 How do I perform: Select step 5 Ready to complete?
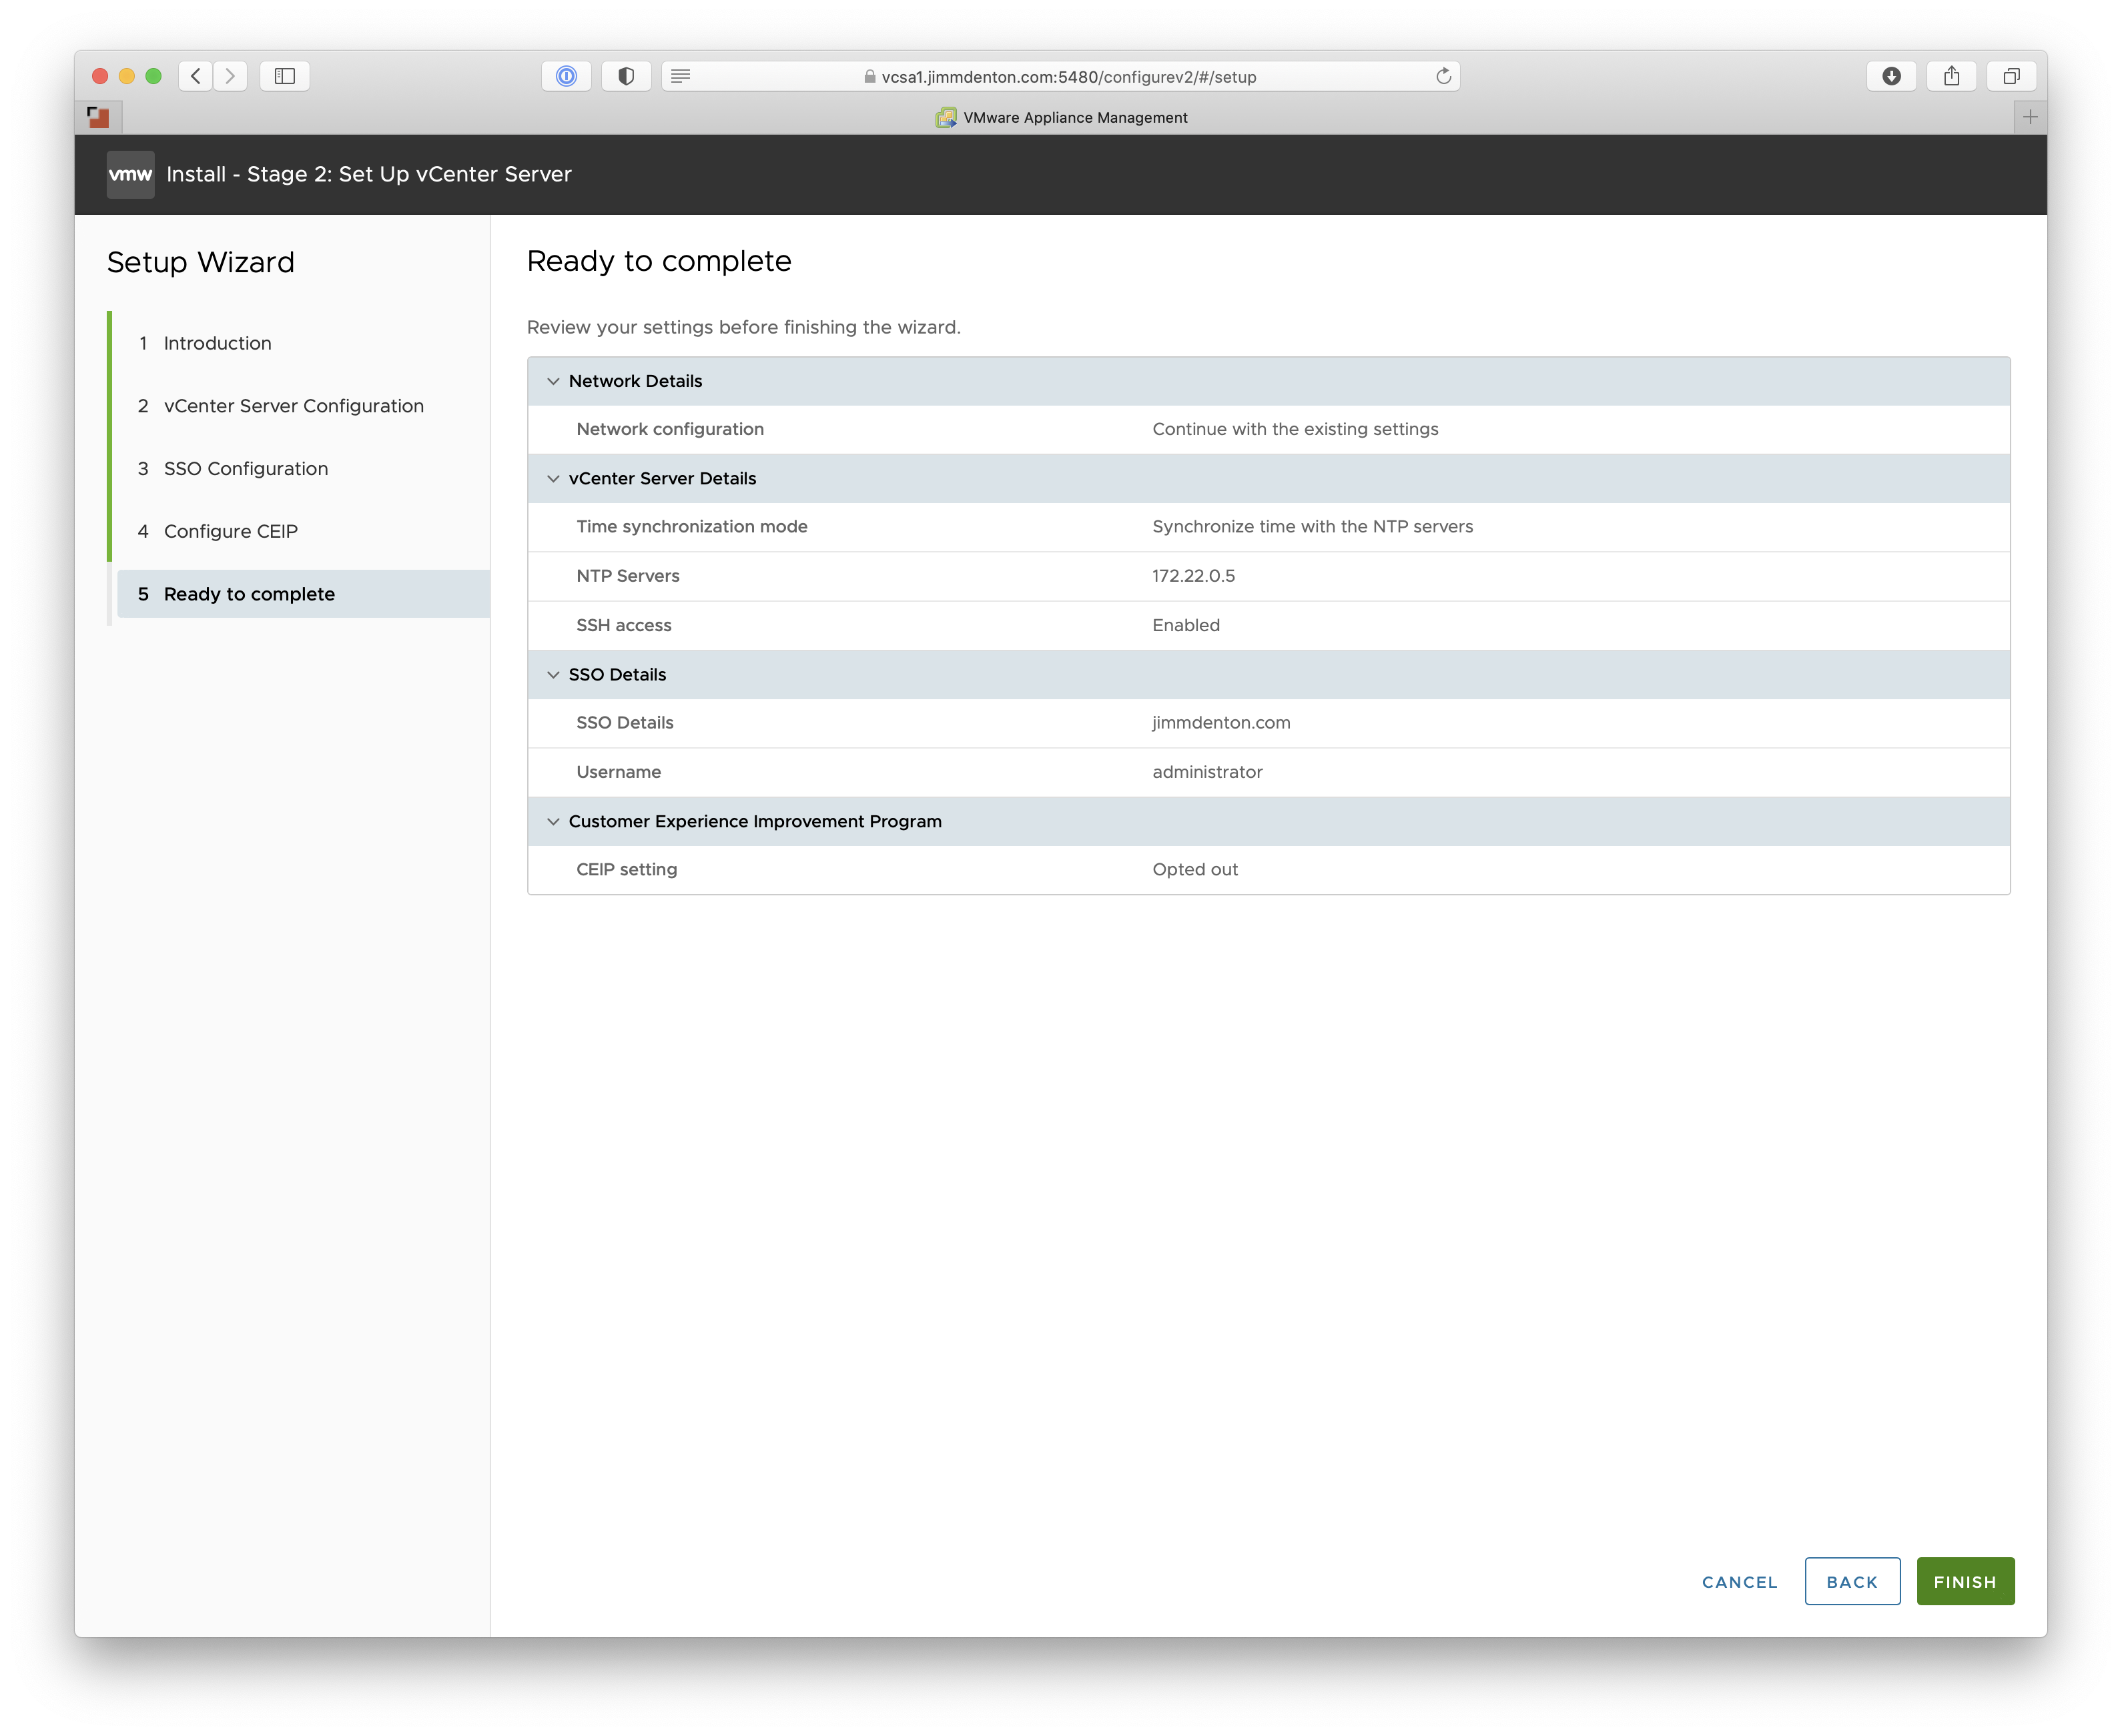click(303, 594)
